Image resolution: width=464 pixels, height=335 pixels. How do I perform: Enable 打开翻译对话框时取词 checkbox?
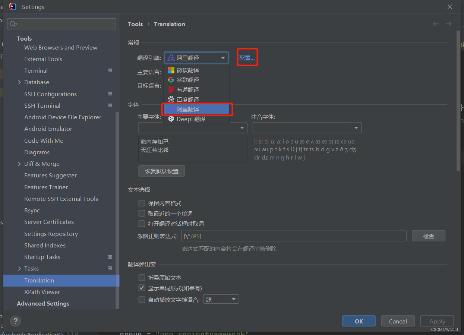(142, 224)
